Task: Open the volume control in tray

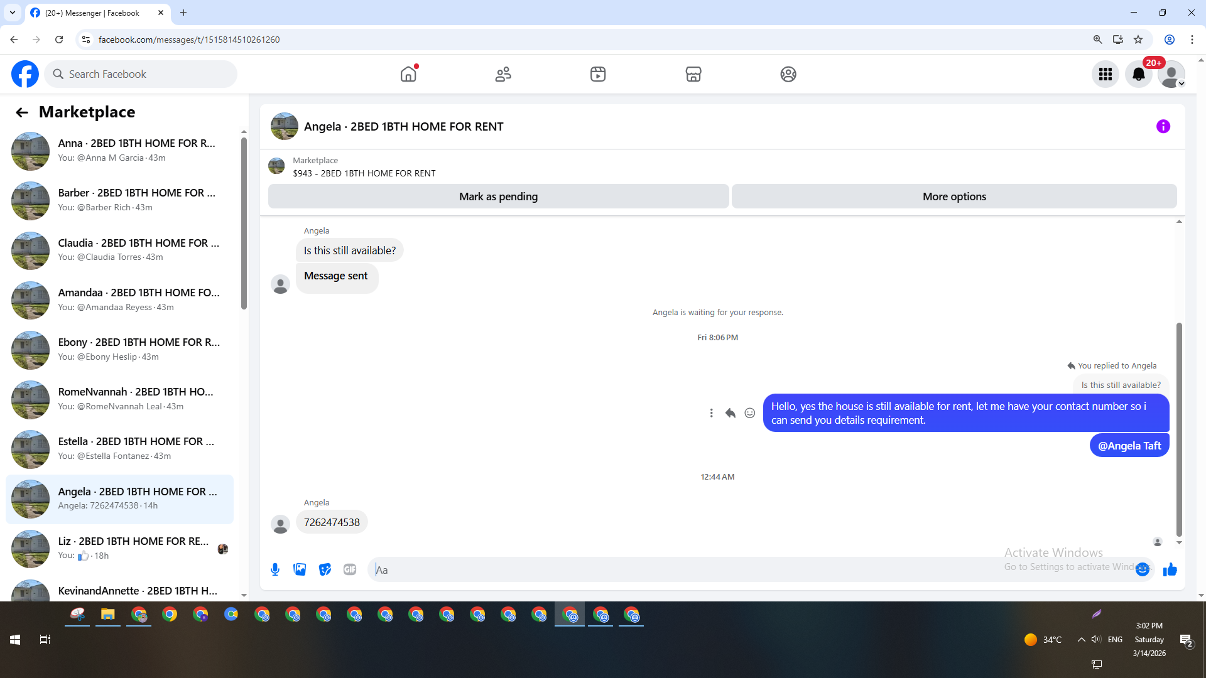Action: 1096,640
